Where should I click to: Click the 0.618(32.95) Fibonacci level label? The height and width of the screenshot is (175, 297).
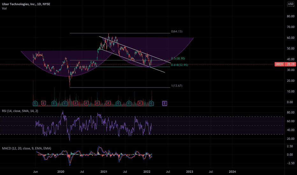[x=179, y=65]
